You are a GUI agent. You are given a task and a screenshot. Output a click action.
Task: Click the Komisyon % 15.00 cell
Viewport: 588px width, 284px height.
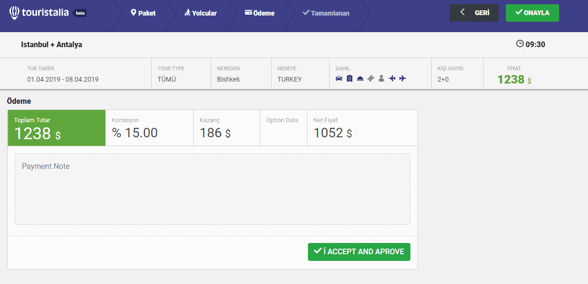[x=149, y=128]
